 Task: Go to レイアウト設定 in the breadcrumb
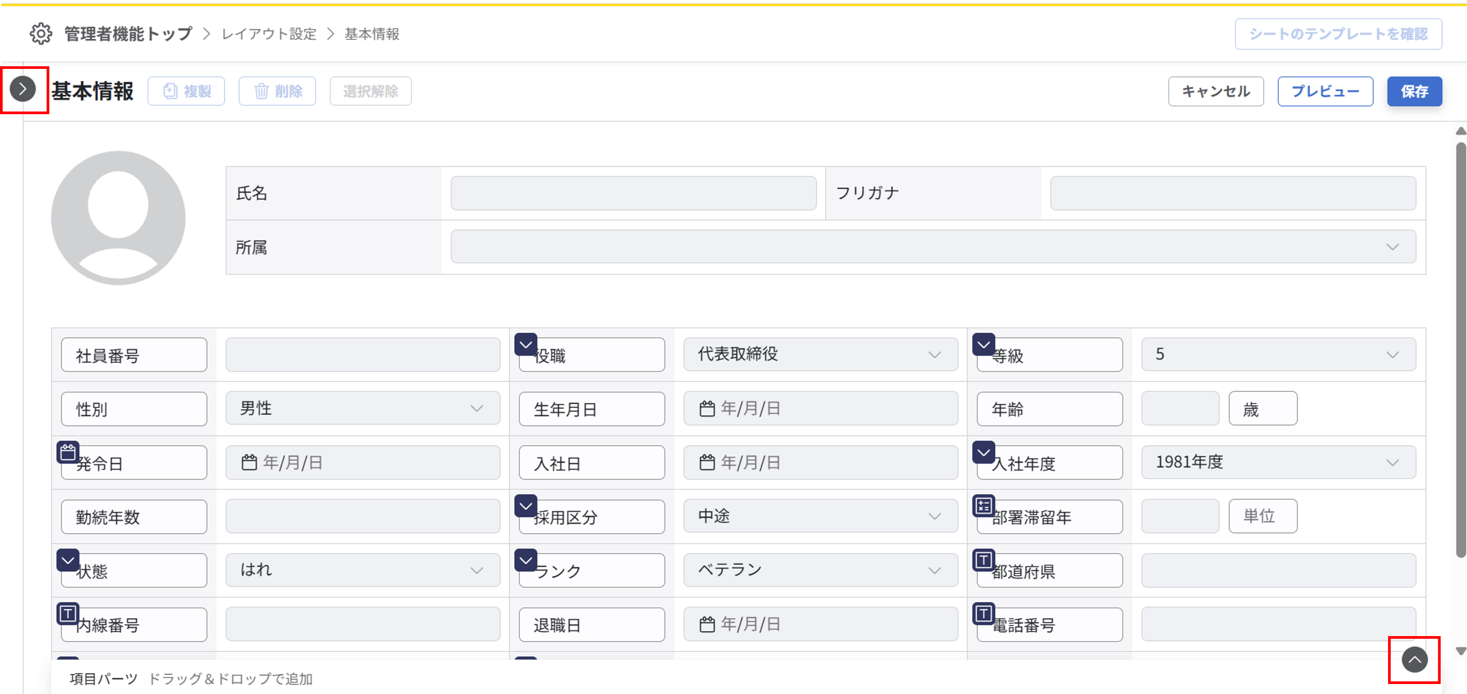coord(269,34)
